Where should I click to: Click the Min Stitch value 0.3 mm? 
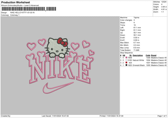point(137,45)
